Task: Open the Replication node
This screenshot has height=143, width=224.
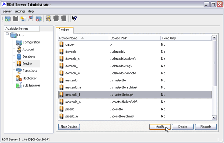Action: pos(27,78)
